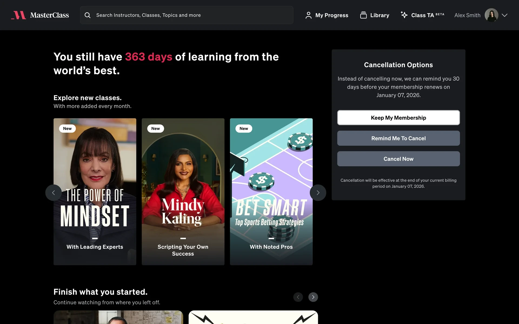
Task: Click Keep My Membership button
Action: [x=398, y=118]
